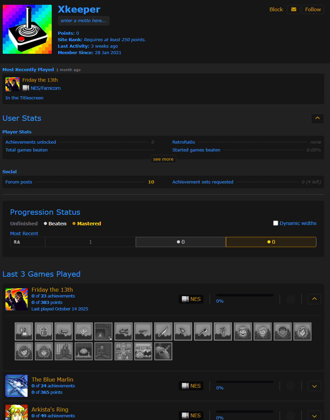Screen dimensions: 330x420
Task: Open the Xkeeper username heading
Action: tap(79, 9)
